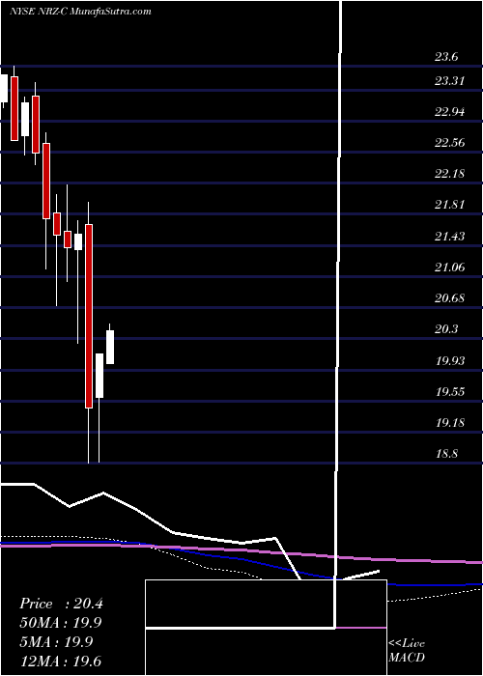The width and height of the screenshot is (483, 676).
Task: Select the 22.56 price axis label
Action: 449,143
